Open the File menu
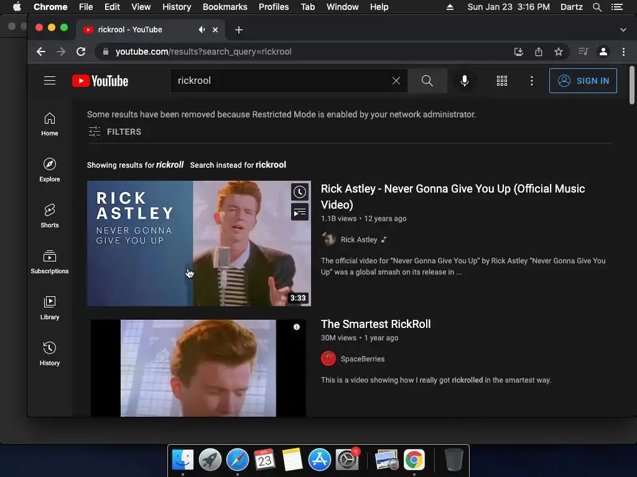 pyautogui.click(x=86, y=7)
